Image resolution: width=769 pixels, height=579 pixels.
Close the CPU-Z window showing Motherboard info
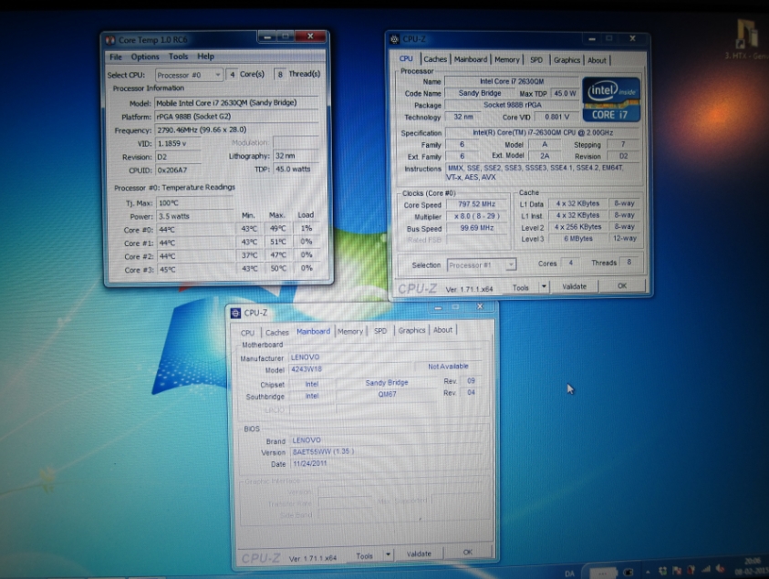coord(480,306)
